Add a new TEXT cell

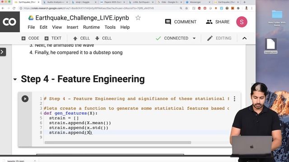(x=53, y=38)
